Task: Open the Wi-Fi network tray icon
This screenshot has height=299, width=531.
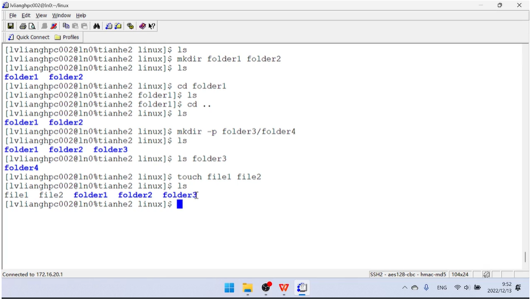Action: click(457, 288)
